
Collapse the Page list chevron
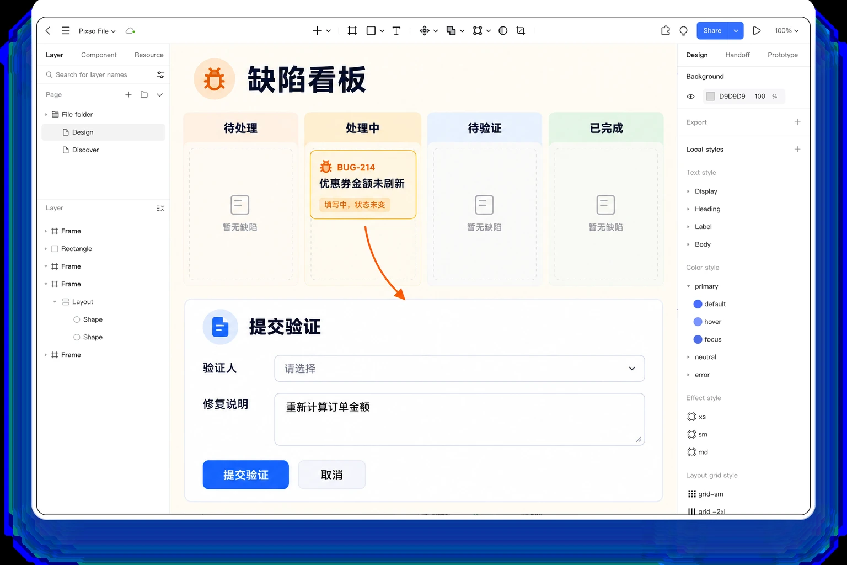159,94
